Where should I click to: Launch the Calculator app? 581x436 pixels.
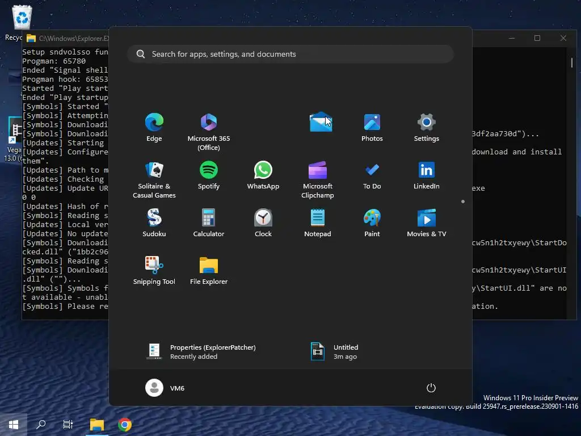(x=209, y=223)
